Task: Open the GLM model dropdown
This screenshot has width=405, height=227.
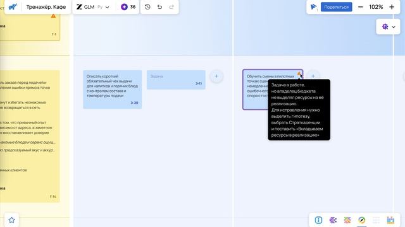Action: point(93,7)
